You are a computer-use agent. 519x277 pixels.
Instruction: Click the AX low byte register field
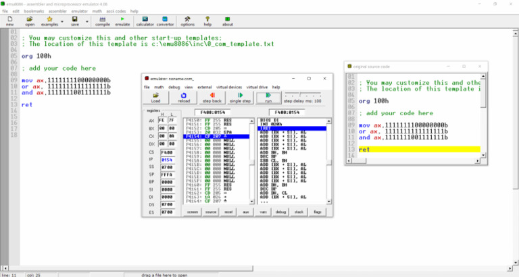coord(172,121)
